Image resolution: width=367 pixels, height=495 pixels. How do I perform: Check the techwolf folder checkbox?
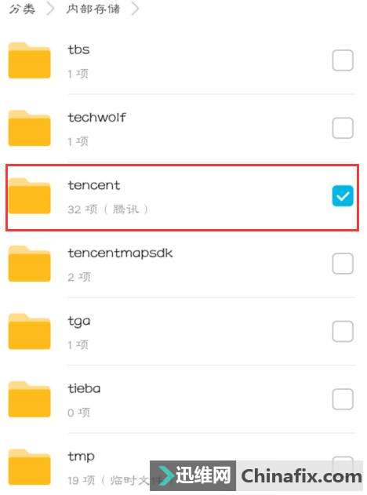[343, 128]
